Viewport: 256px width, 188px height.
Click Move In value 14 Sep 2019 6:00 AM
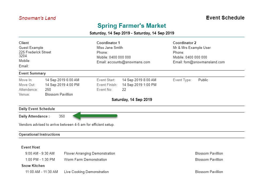tap(62, 80)
